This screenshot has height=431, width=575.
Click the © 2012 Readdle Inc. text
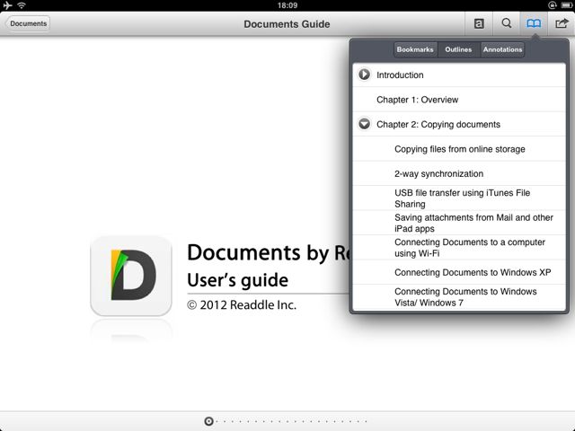242,305
